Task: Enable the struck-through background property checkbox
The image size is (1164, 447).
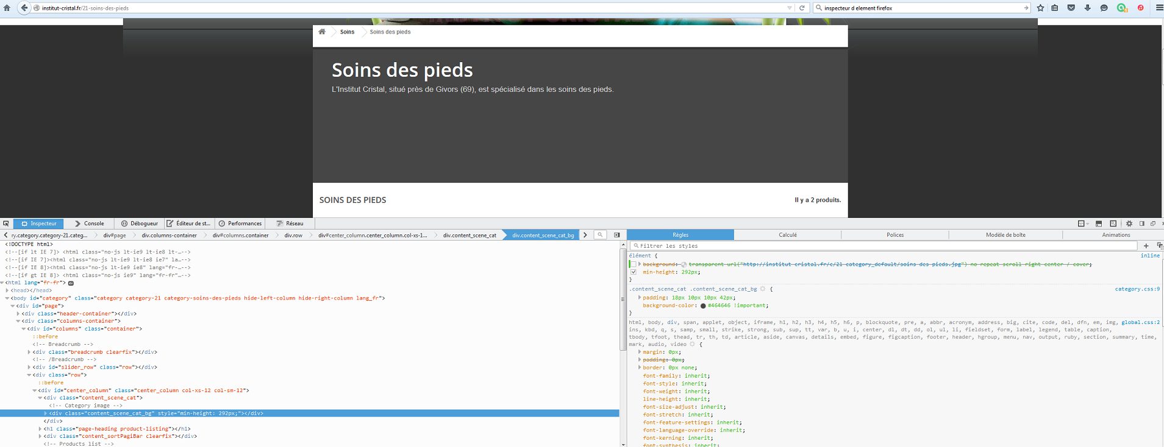Action: (x=634, y=264)
